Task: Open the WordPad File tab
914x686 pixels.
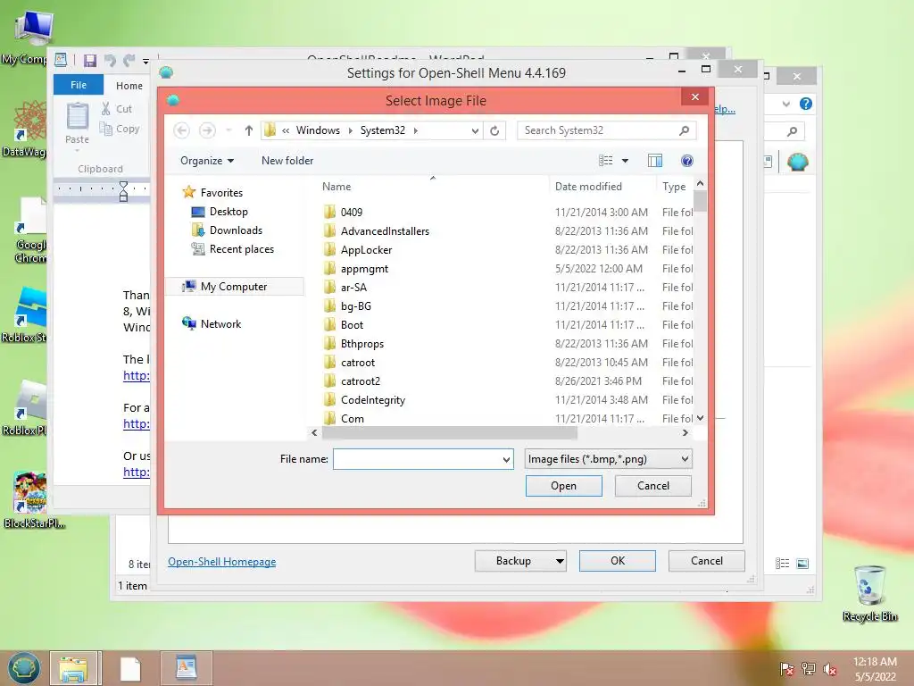Action: (x=79, y=85)
